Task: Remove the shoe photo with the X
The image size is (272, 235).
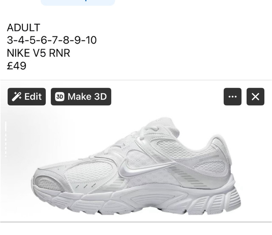Action: point(255,97)
